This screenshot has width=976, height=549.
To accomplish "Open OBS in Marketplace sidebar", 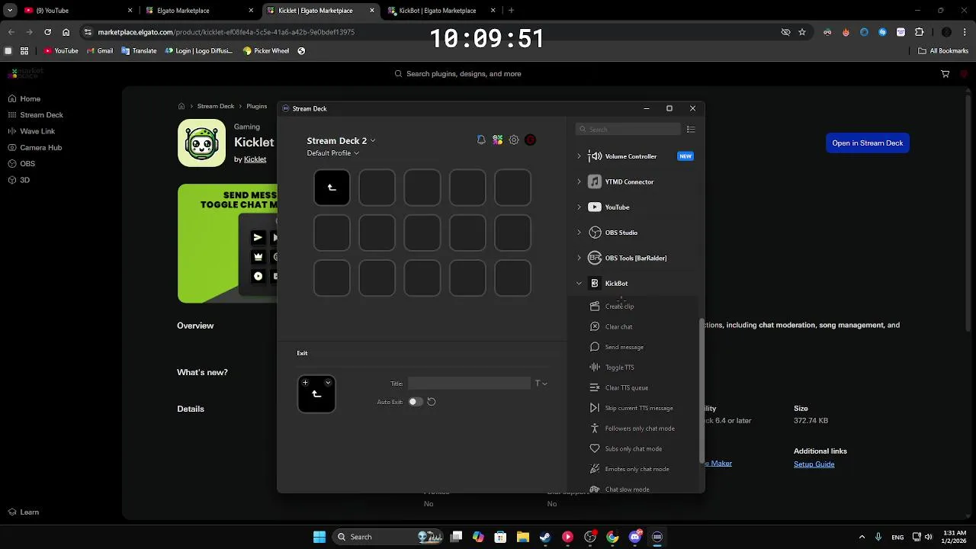I will [21, 164].
